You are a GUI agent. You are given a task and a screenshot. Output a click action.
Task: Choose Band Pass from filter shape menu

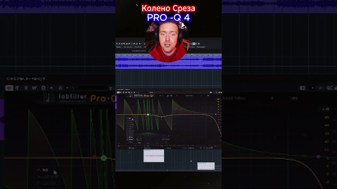pos(130,131)
